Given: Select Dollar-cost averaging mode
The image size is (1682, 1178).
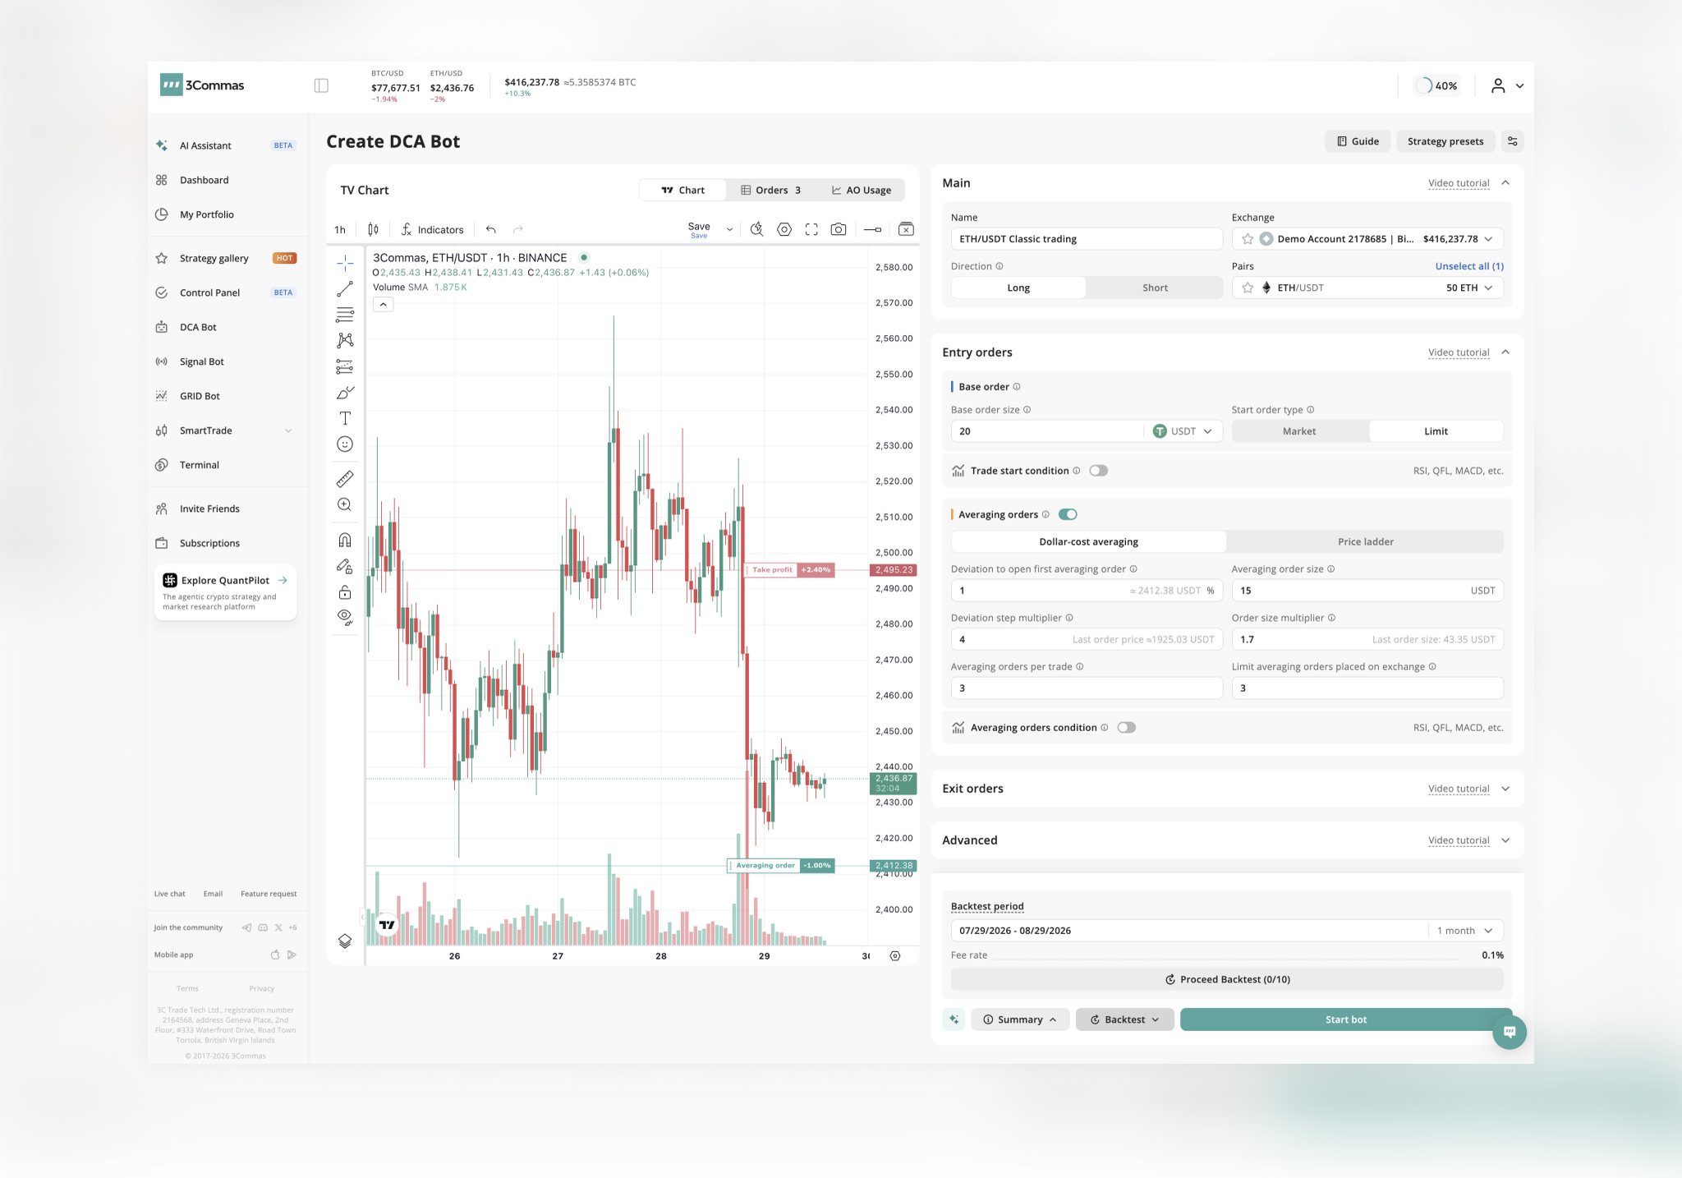Looking at the screenshot, I should coord(1088,542).
